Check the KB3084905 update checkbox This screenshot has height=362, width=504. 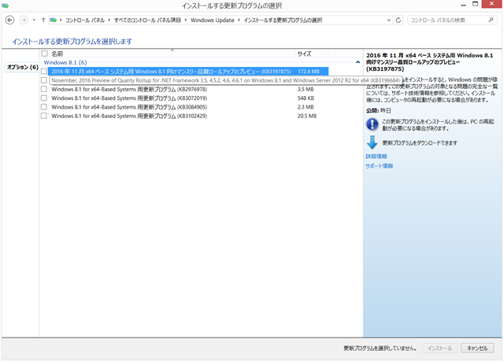44,107
